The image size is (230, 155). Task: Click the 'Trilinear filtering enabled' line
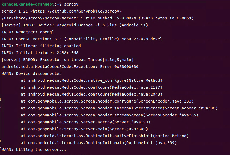pos(41,46)
